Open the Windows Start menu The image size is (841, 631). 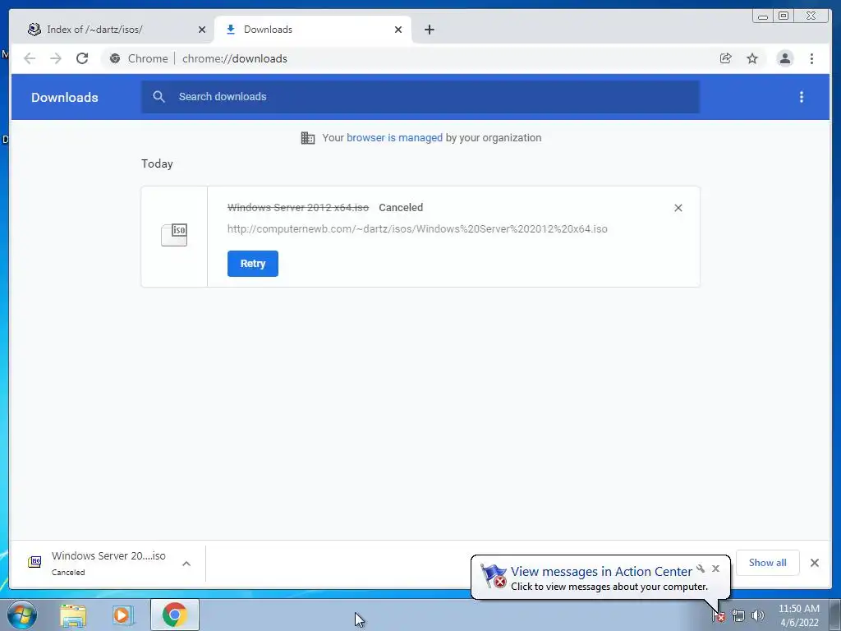22,615
